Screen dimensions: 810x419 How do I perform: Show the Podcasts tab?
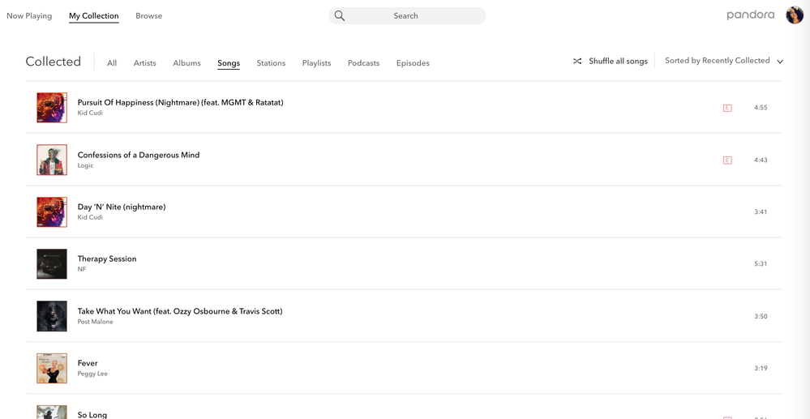pos(363,63)
